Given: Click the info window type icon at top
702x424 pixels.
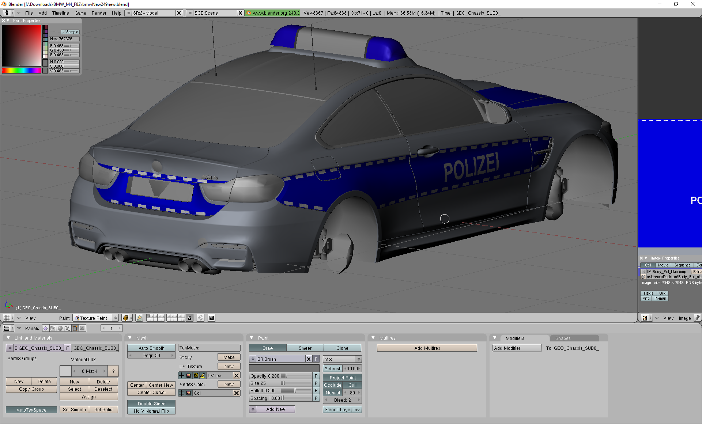Looking at the screenshot, I should point(8,13).
